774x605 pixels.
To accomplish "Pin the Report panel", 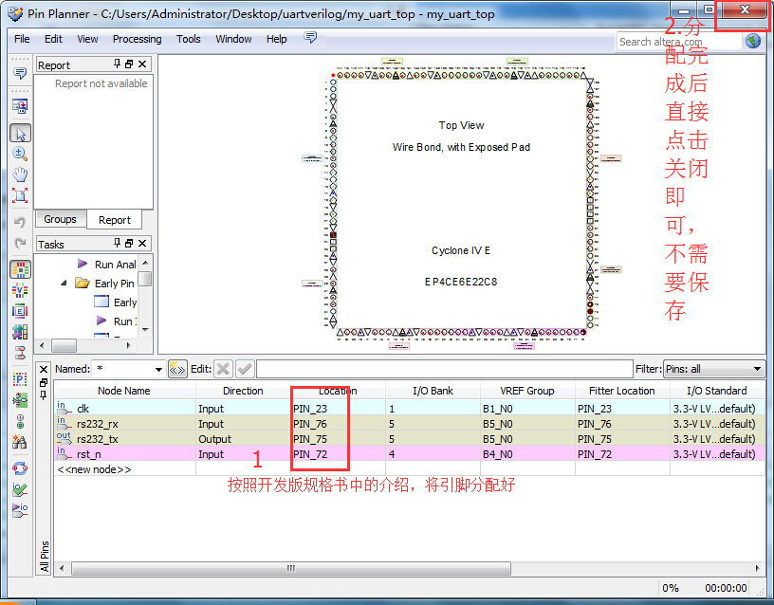I will (x=117, y=64).
